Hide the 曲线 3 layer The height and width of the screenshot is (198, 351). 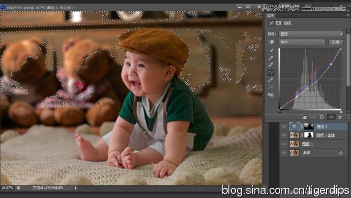click(x=284, y=127)
